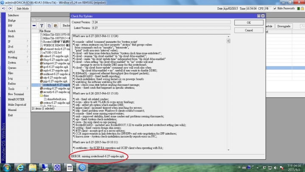This screenshot has width=305, height=172.
Task: Click Exit in the sidebar
Action: [10, 115]
